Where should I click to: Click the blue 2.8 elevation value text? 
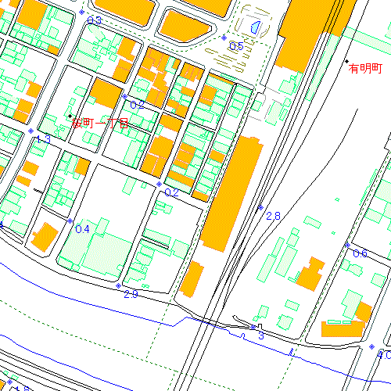(x=273, y=216)
